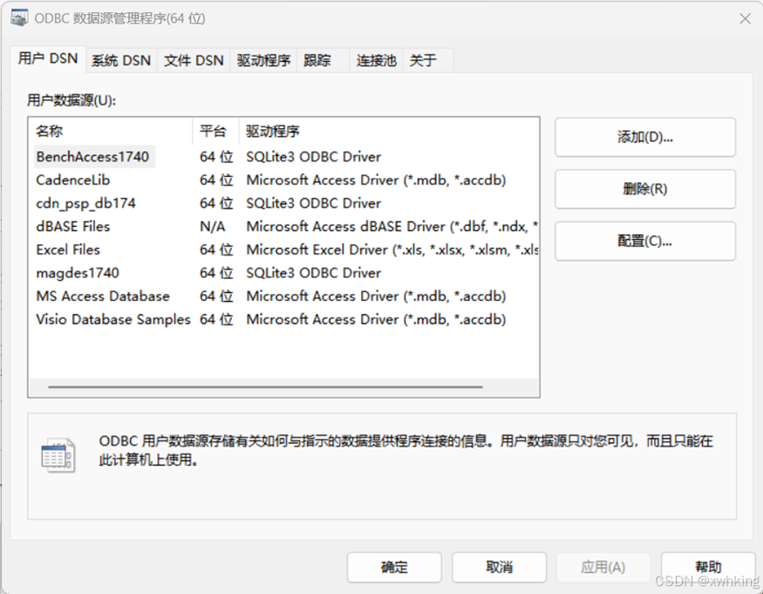Click the 用户数据源(U): label
The width and height of the screenshot is (763, 594).
(x=72, y=100)
